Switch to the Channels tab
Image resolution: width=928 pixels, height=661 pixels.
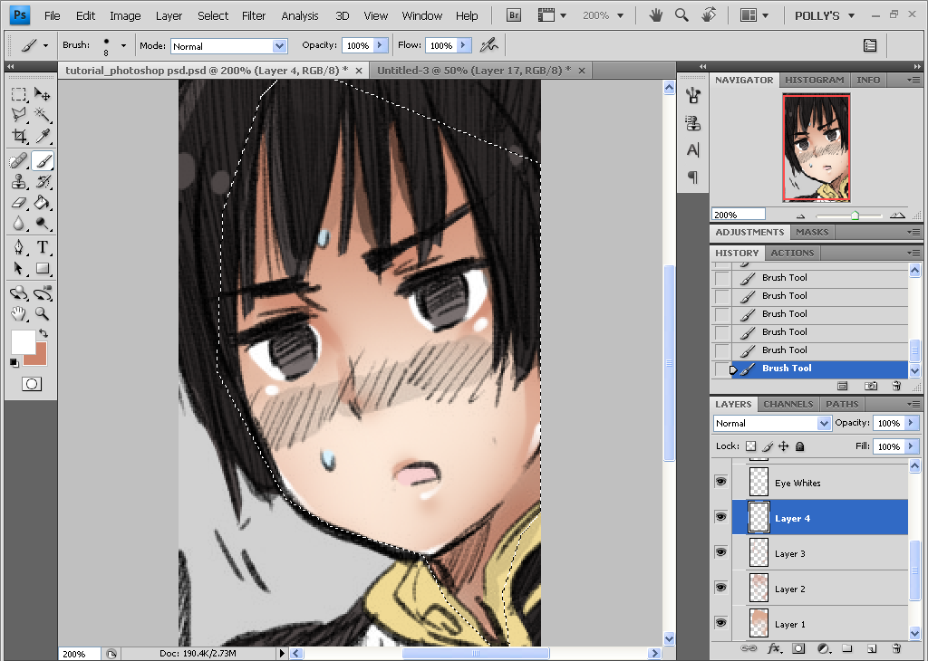click(788, 405)
